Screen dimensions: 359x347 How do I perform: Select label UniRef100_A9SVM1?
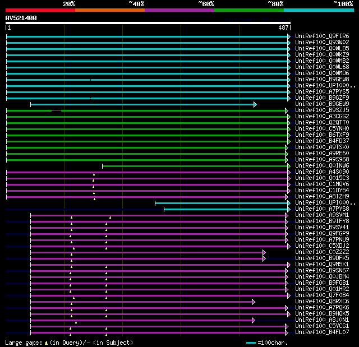pos(322,215)
